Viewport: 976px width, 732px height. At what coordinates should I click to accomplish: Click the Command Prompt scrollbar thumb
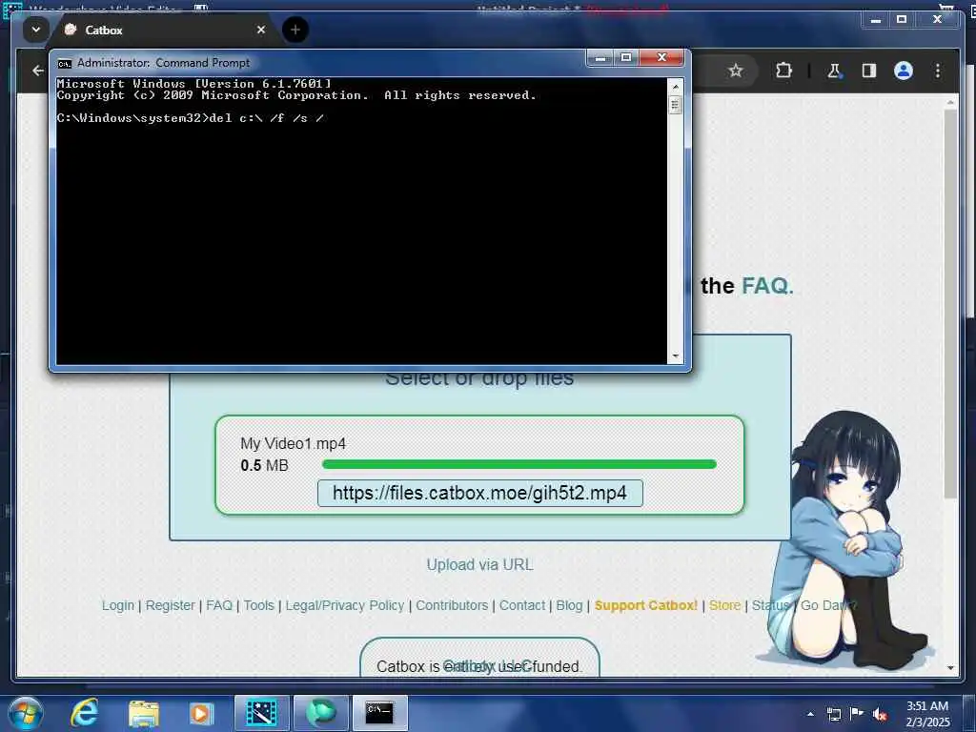[675, 105]
